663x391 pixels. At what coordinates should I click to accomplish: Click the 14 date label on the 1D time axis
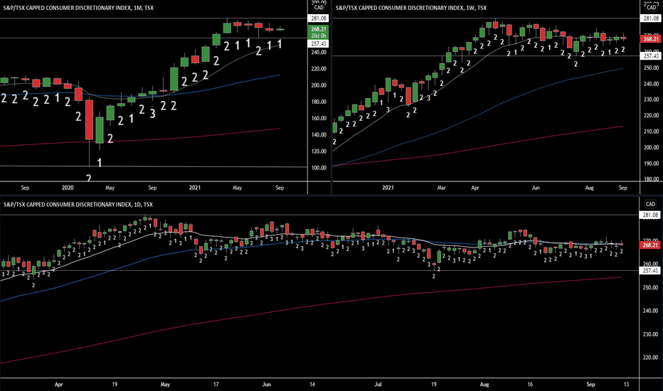pyautogui.click(x=312, y=384)
